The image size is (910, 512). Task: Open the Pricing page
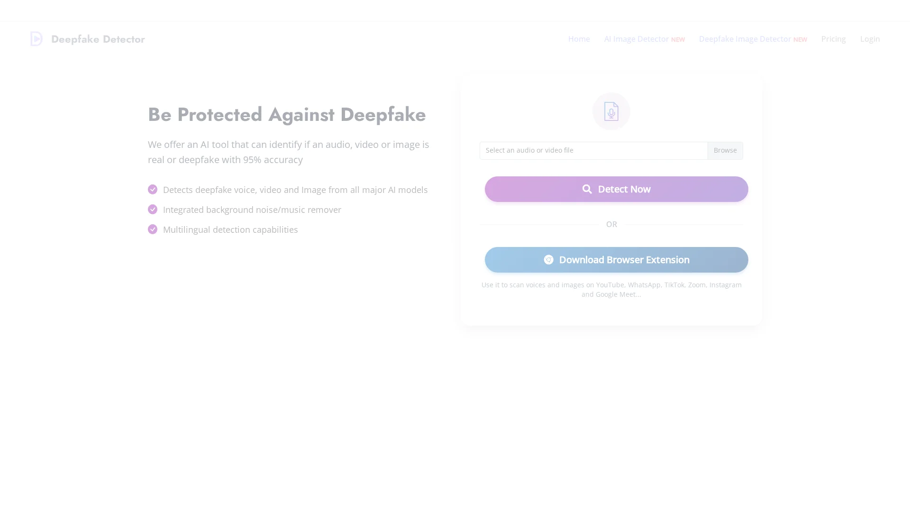(833, 39)
